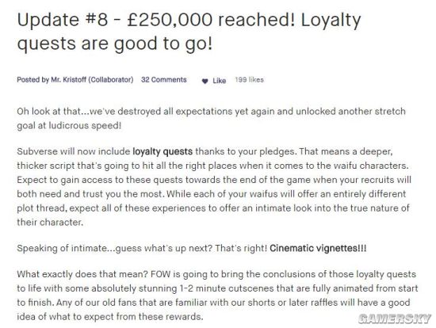
Task: Open Mr. Kristoff author profile link
Action: click(69, 80)
